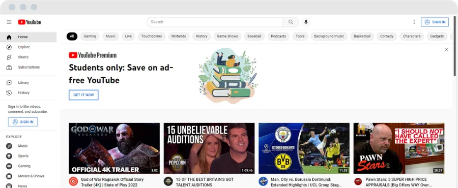
Task: Click the magnifying glass search button
Action: (x=291, y=22)
